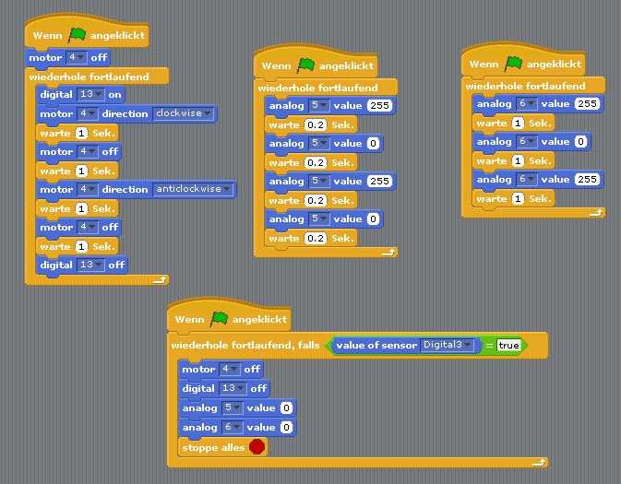Click the red stop sign in 'stoppe alles'
The height and width of the screenshot is (484, 621).
tap(257, 447)
